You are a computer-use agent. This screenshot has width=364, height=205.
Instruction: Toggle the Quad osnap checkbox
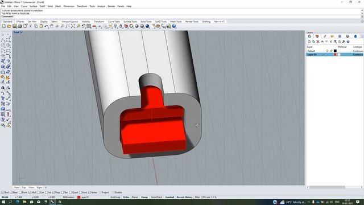[x=71, y=192]
